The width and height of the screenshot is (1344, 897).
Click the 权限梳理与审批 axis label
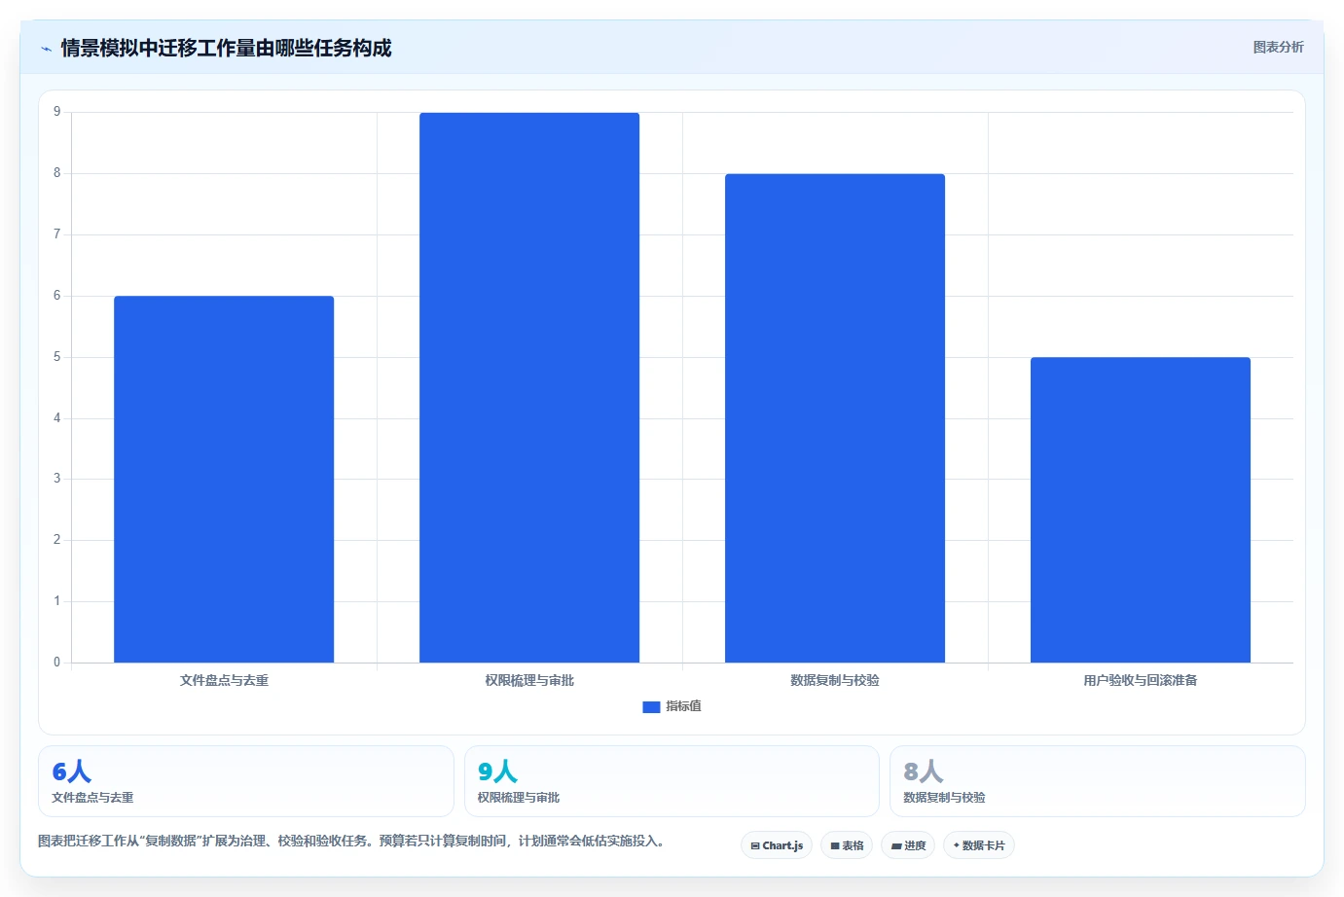click(x=529, y=680)
